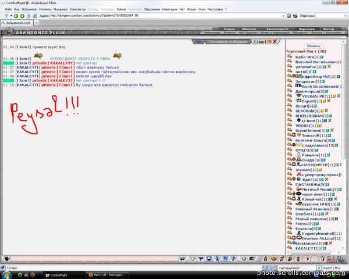349x279 pixels.
Task: Open the Поединки menu in the menu bar
Action: 60,9
